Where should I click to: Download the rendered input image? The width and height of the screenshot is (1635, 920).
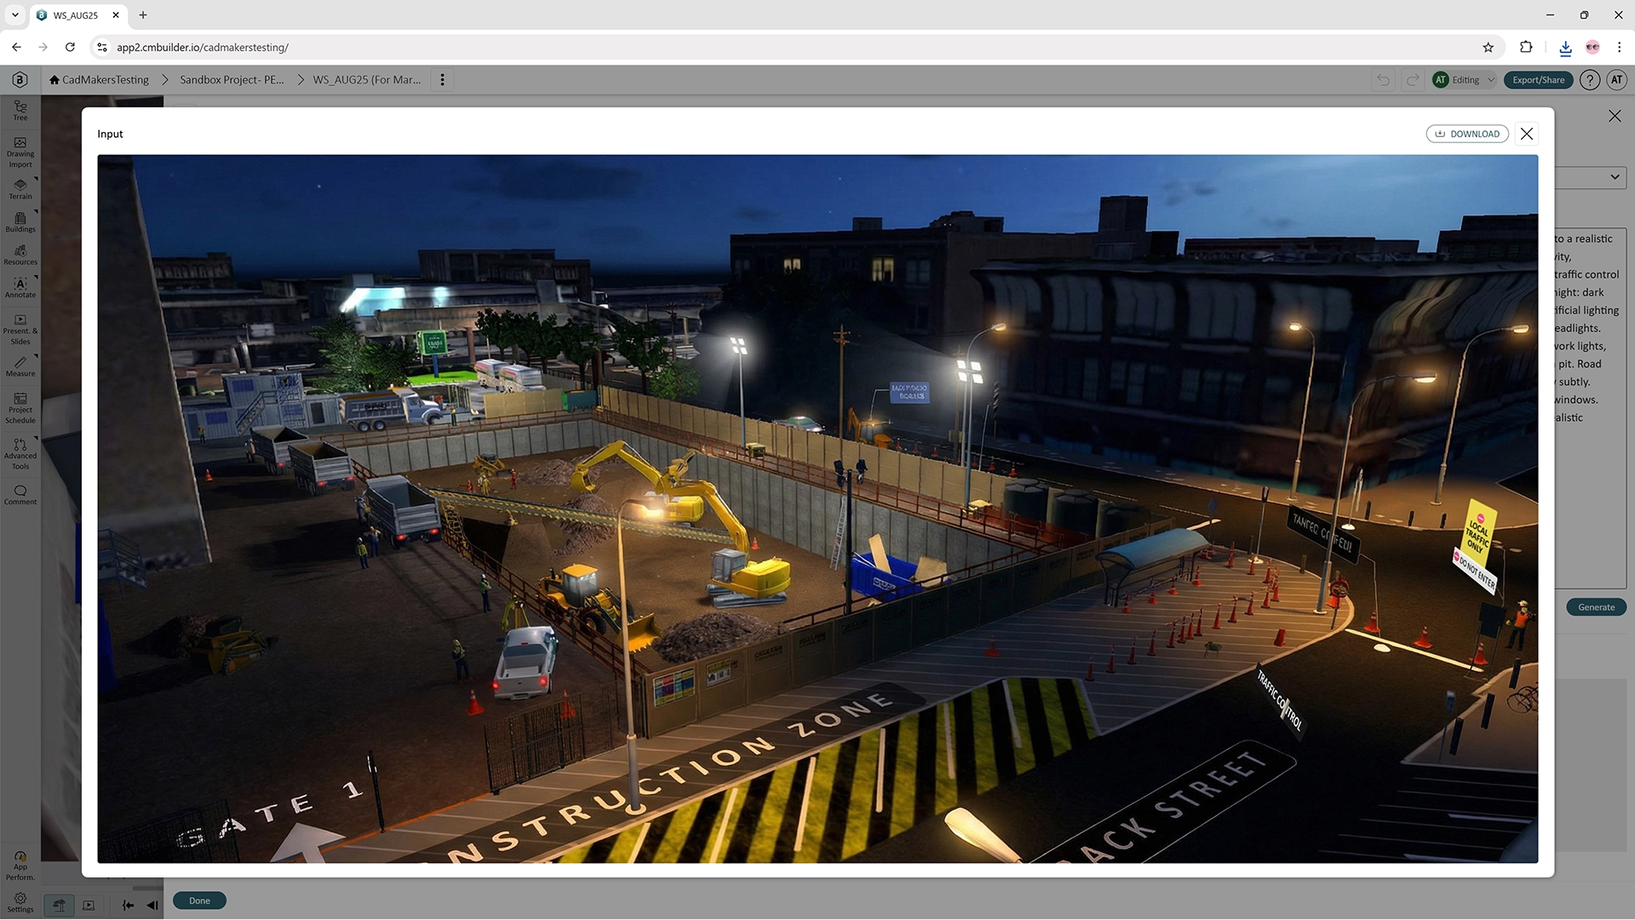pyautogui.click(x=1467, y=134)
